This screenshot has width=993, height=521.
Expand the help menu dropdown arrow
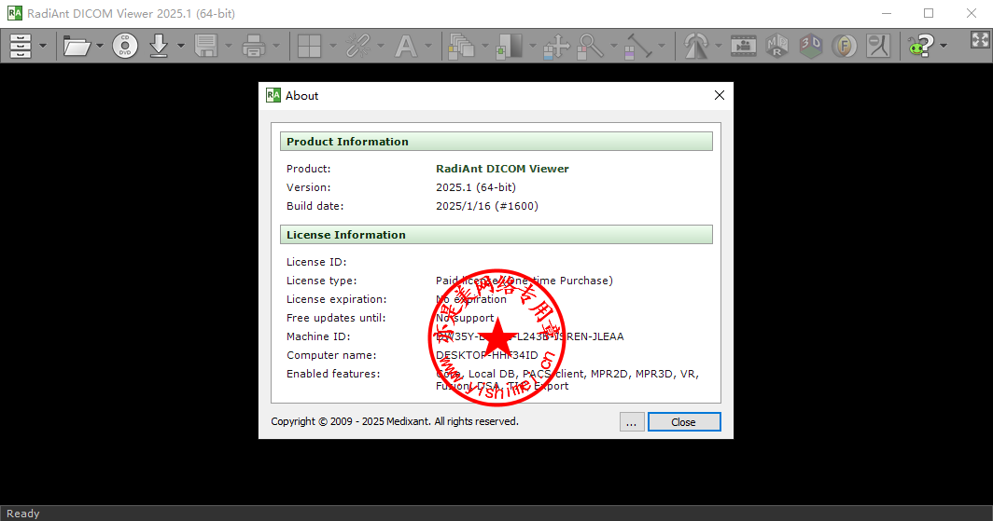[944, 45]
